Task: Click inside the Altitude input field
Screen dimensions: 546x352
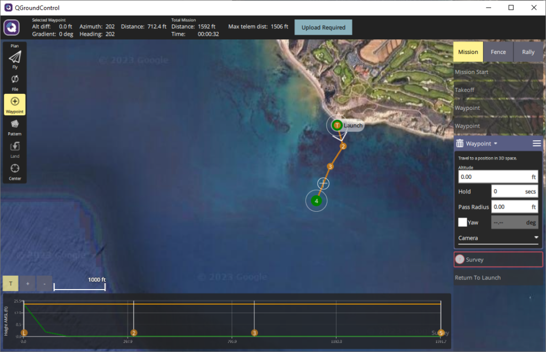Action: click(x=493, y=177)
